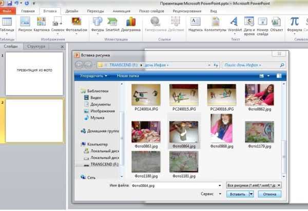
Task: Close the slides pane
Action: [x=62, y=47]
